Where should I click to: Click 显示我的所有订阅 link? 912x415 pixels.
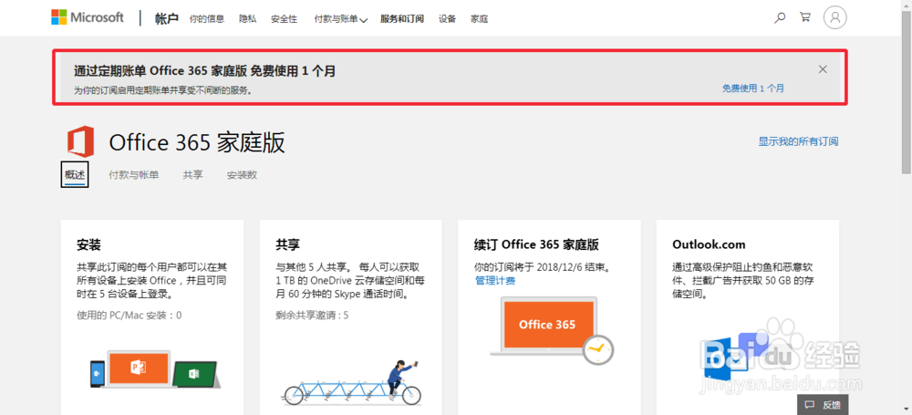pyautogui.click(x=798, y=141)
